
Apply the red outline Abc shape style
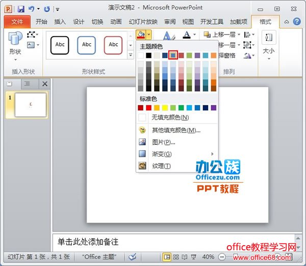click(113, 45)
